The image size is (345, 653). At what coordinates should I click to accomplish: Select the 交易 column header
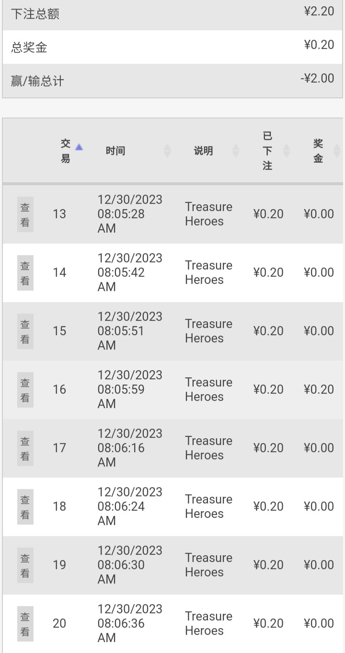pyautogui.click(x=66, y=151)
